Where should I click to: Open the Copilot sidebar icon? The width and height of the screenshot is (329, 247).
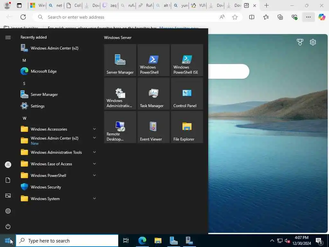[x=322, y=17]
